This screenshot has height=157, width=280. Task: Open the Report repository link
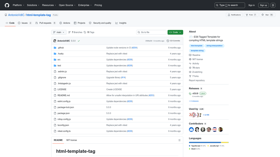coord(197,81)
